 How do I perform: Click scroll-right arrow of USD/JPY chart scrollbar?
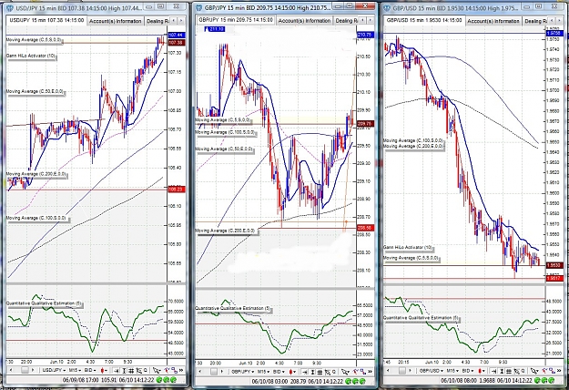pyautogui.click(x=33, y=370)
